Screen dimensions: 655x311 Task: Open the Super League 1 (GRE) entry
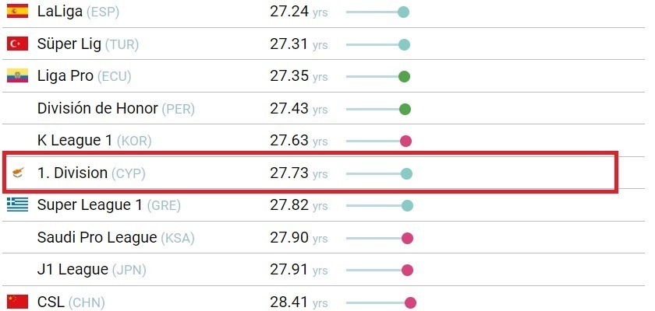[x=108, y=205]
